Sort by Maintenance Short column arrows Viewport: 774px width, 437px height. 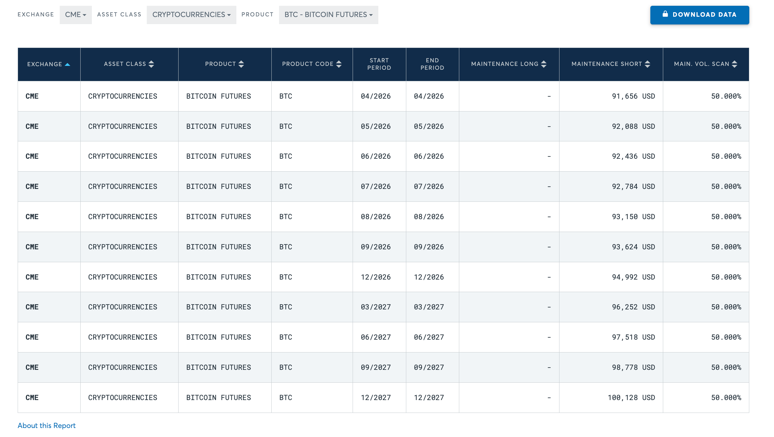(647, 64)
